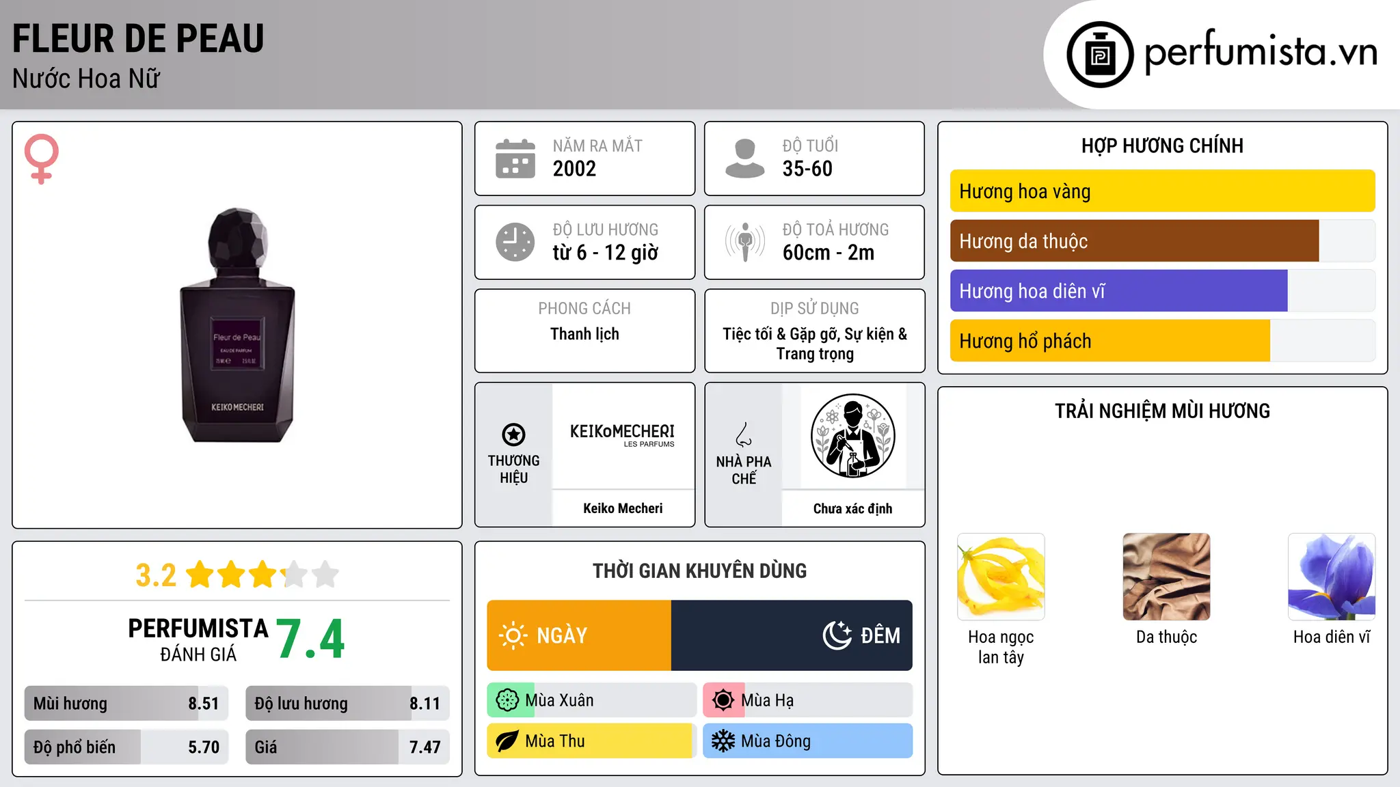Viewport: 1400px width, 787px height.
Task: Click the Hợp hương chính heading
Action: point(1162,146)
